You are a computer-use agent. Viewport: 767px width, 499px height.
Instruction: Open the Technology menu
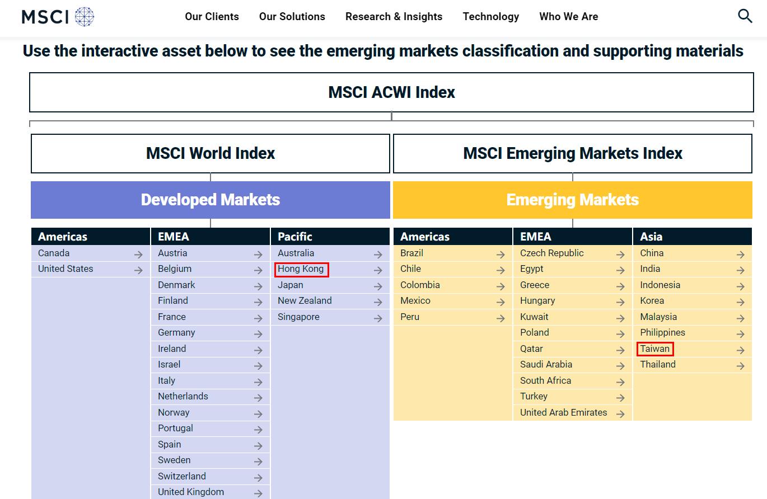pos(490,17)
